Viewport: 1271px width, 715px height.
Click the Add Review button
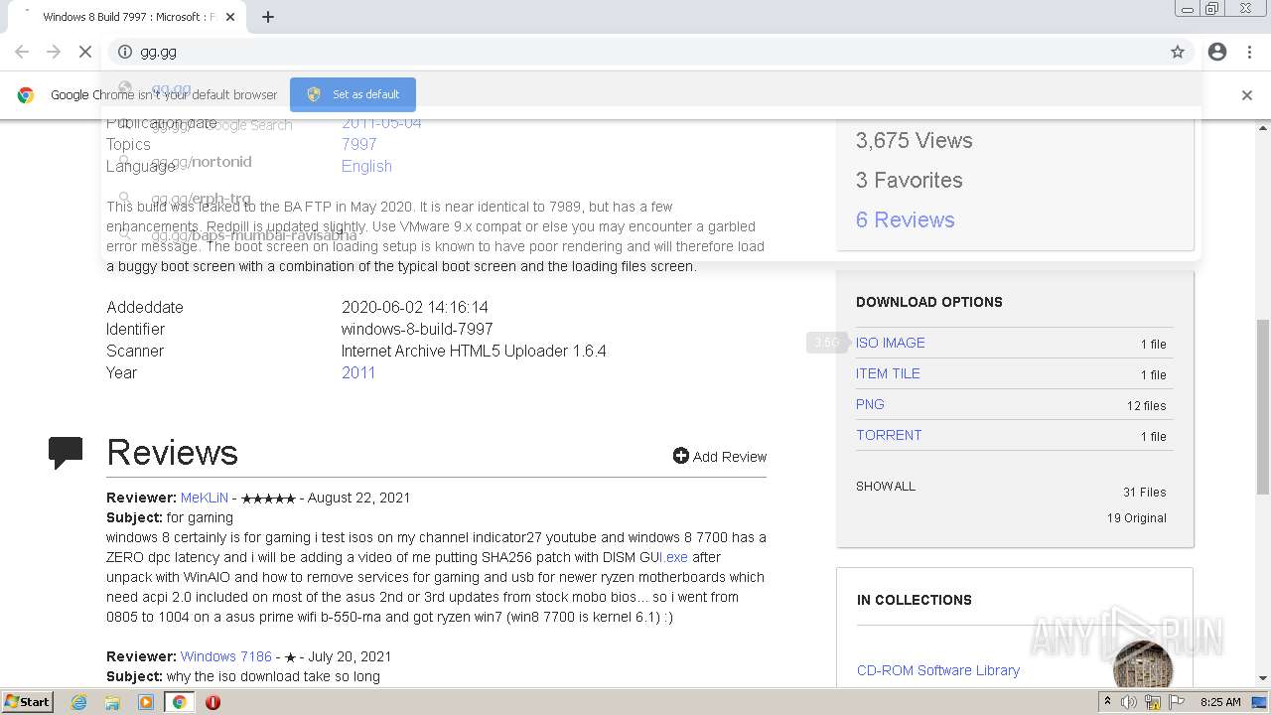pos(720,457)
